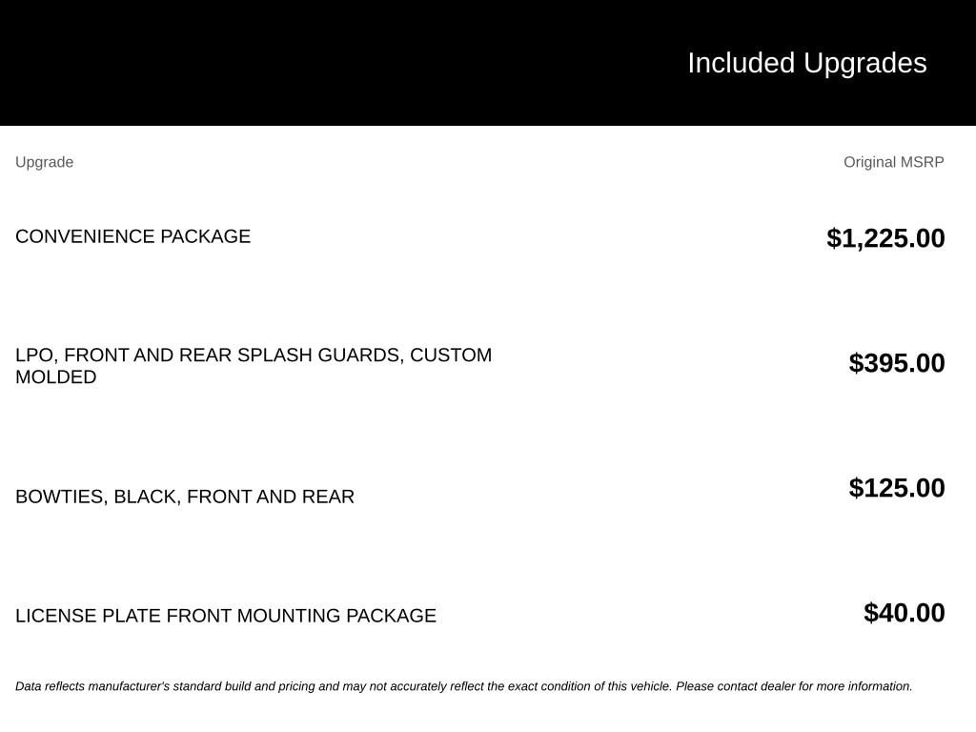Select the LPO splash guards upgrade text
The width and height of the screenshot is (976, 732).
tap(254, 366)
